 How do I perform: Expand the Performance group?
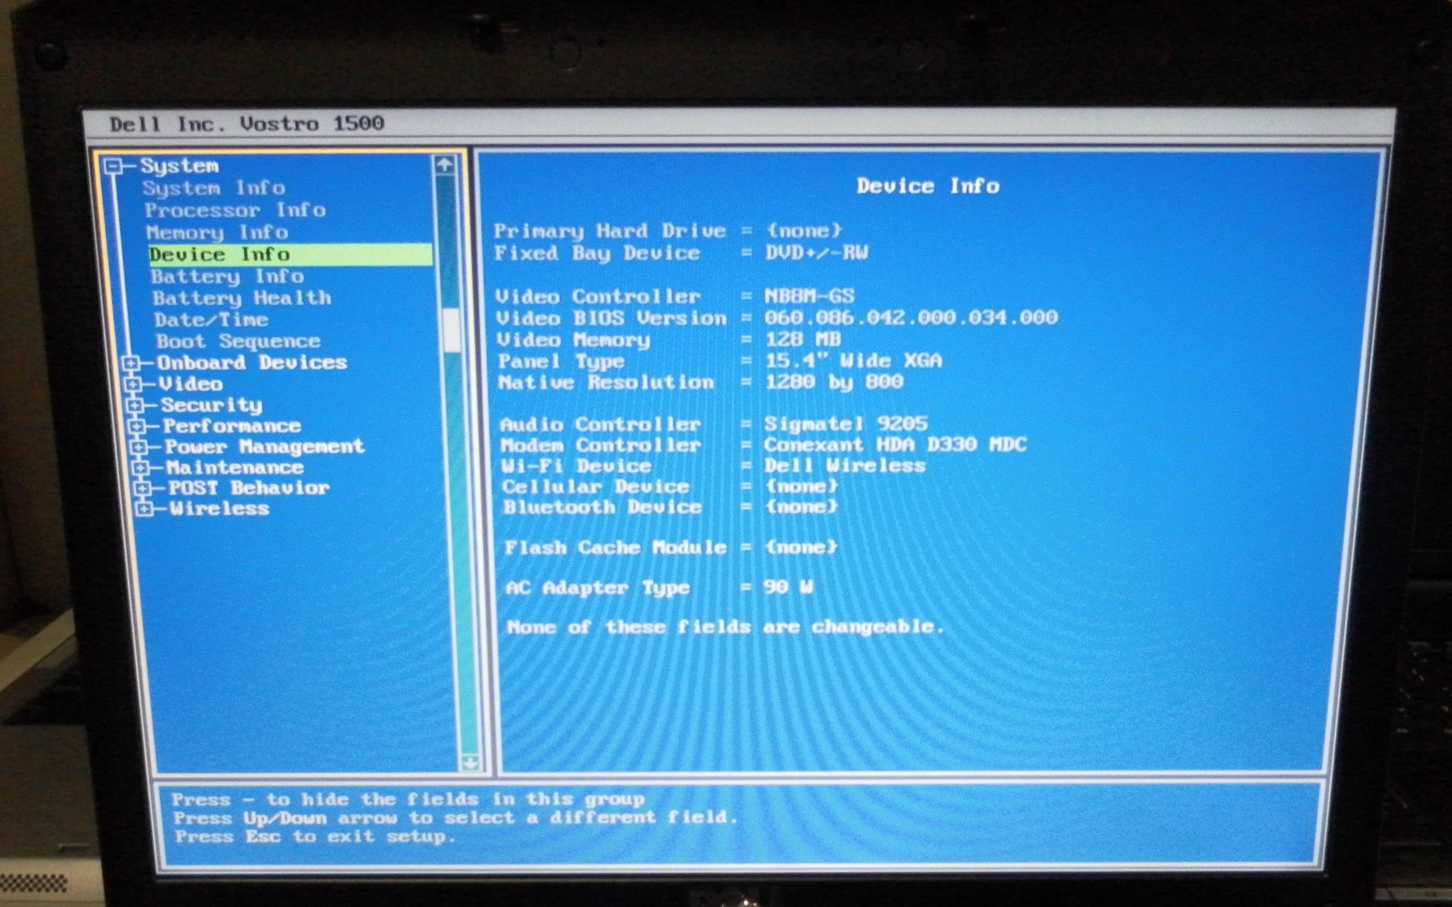(137, 427)
